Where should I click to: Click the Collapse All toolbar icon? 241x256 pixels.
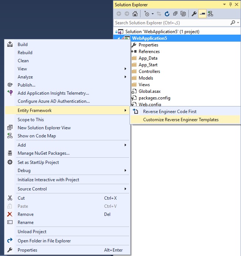pos(175,14)
